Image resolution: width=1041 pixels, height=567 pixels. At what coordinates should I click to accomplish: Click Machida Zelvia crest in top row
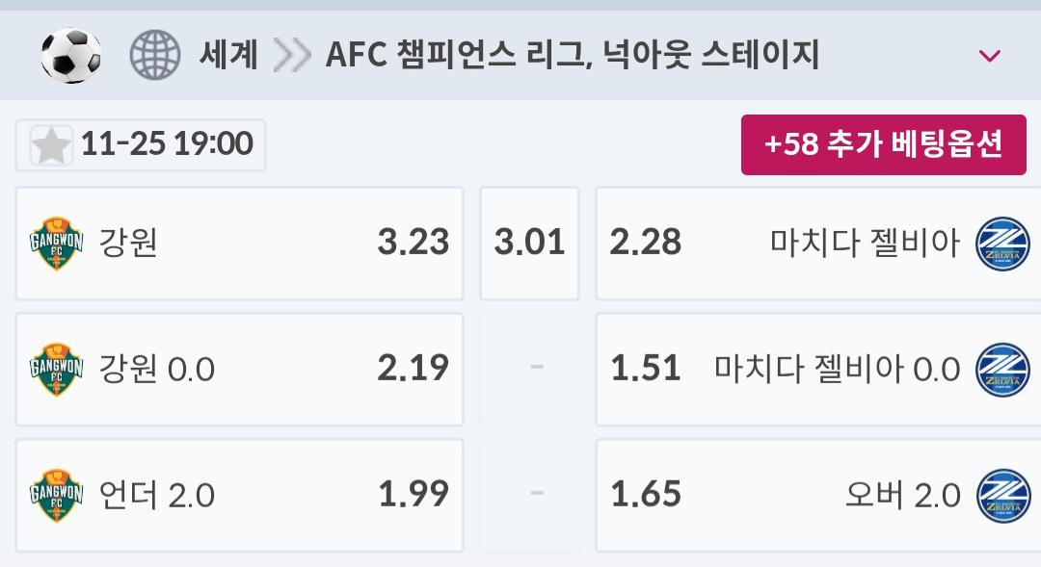coord(1002,244)
